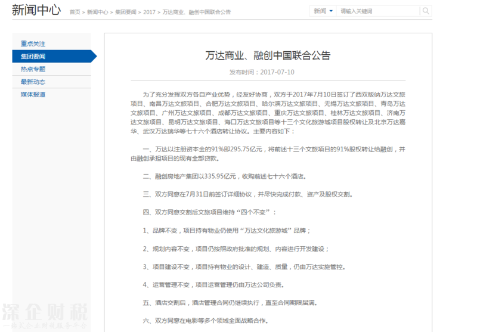Image resolution: width=477 pixels, height=332 pixels.
Task: Click the publish date 发布时间:2017-07-10
Action: 262,72
